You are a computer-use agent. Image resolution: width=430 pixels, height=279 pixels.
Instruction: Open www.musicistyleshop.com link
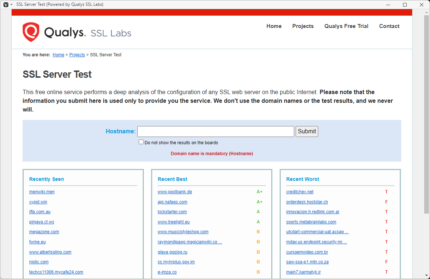183,232
